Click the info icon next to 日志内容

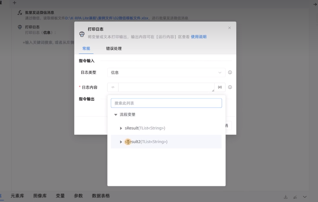click(230, 87)
